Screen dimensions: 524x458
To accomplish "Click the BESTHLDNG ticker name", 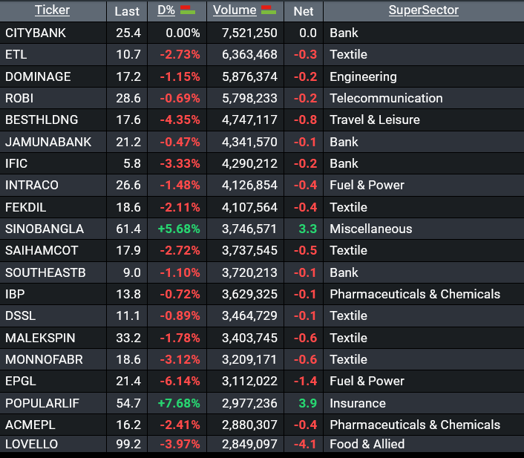I will pos(42,120).
